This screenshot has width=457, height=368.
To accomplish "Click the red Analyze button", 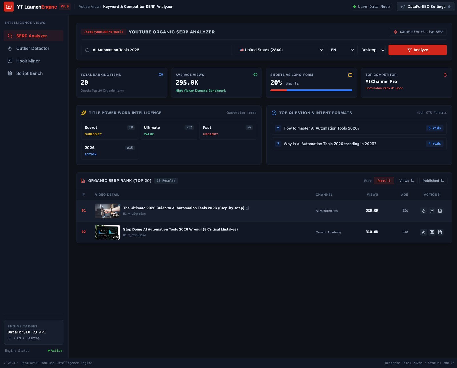I will (418, 50).
